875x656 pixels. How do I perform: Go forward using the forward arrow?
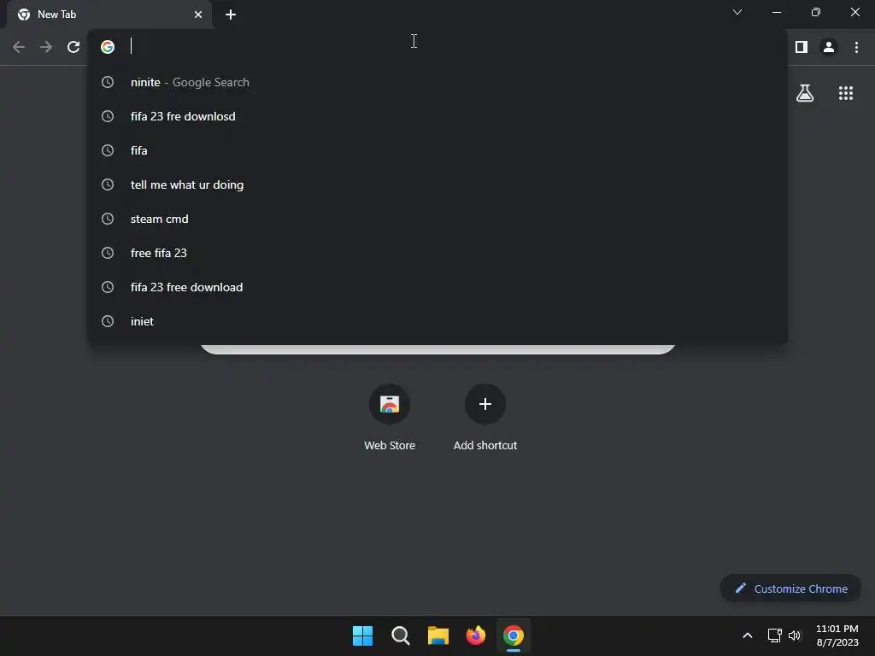click(46, 47)
